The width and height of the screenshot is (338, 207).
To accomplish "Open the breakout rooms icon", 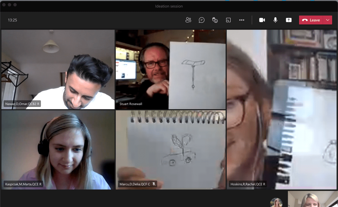I will 228,20.
